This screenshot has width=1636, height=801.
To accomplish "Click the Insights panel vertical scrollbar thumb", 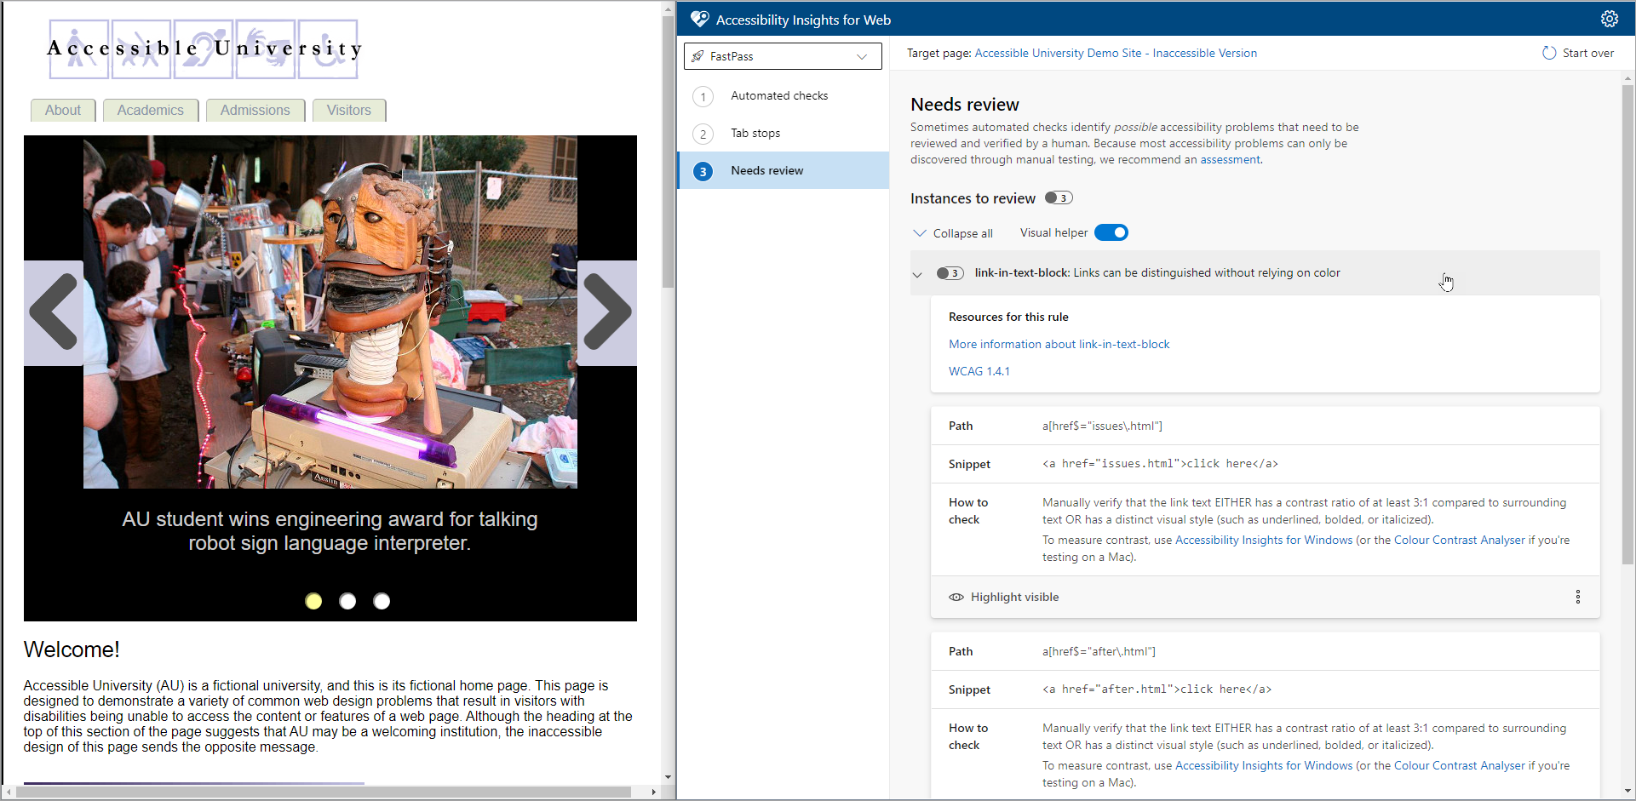I will click(x=1627, y=323).
